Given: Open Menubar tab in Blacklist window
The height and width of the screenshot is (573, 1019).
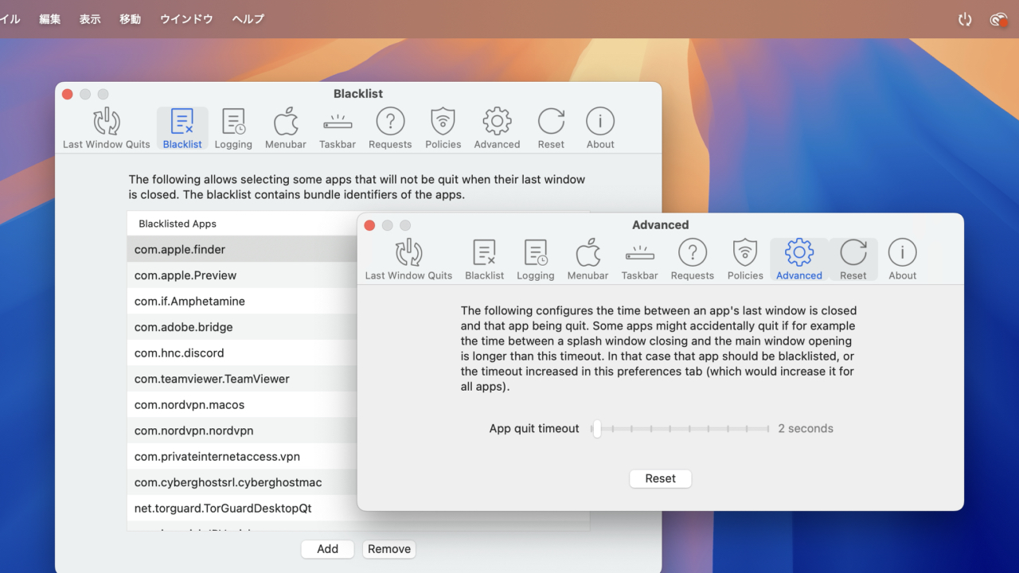Looking at the screenshot, I should (x=286, y=129).
